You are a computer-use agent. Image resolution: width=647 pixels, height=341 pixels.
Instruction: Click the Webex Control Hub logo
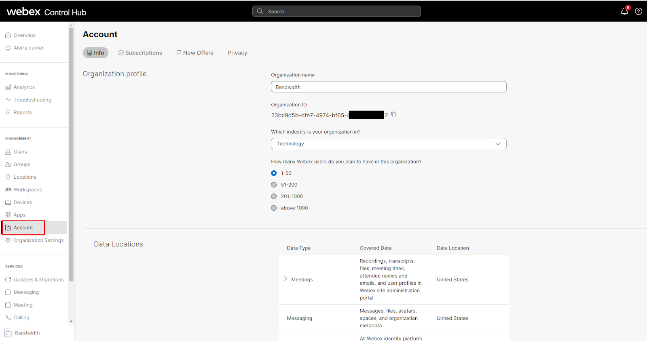47,12
